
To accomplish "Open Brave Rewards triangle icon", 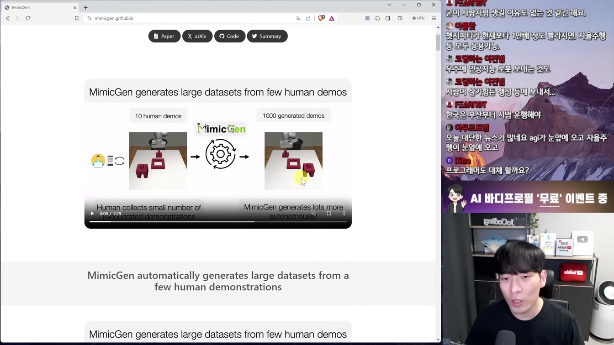I will (x=332, y=18).
